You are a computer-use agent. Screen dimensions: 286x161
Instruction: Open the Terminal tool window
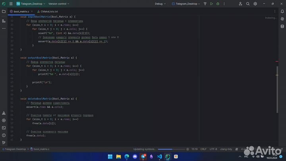tap(4, 128)
